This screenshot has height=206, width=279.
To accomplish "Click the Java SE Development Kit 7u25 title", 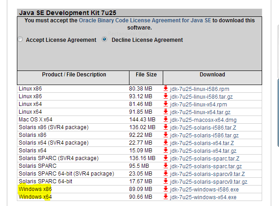I will tap(68, 13).
